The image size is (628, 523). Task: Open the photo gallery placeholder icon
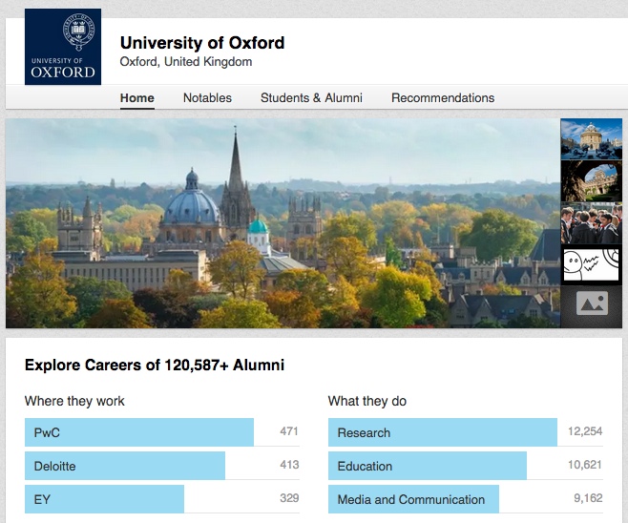point(591,303)
